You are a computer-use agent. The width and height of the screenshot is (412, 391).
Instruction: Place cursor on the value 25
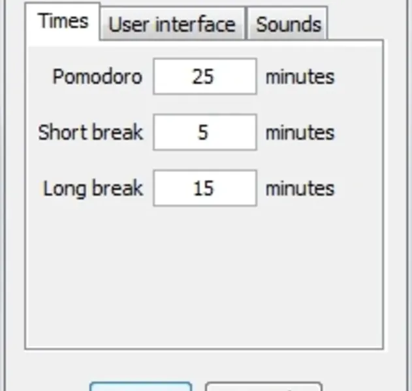point(203,76)
